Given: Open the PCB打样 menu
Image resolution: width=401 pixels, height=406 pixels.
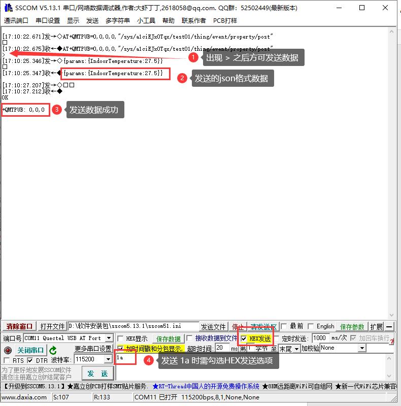Looking at the screenshot, I should [225, 20].
